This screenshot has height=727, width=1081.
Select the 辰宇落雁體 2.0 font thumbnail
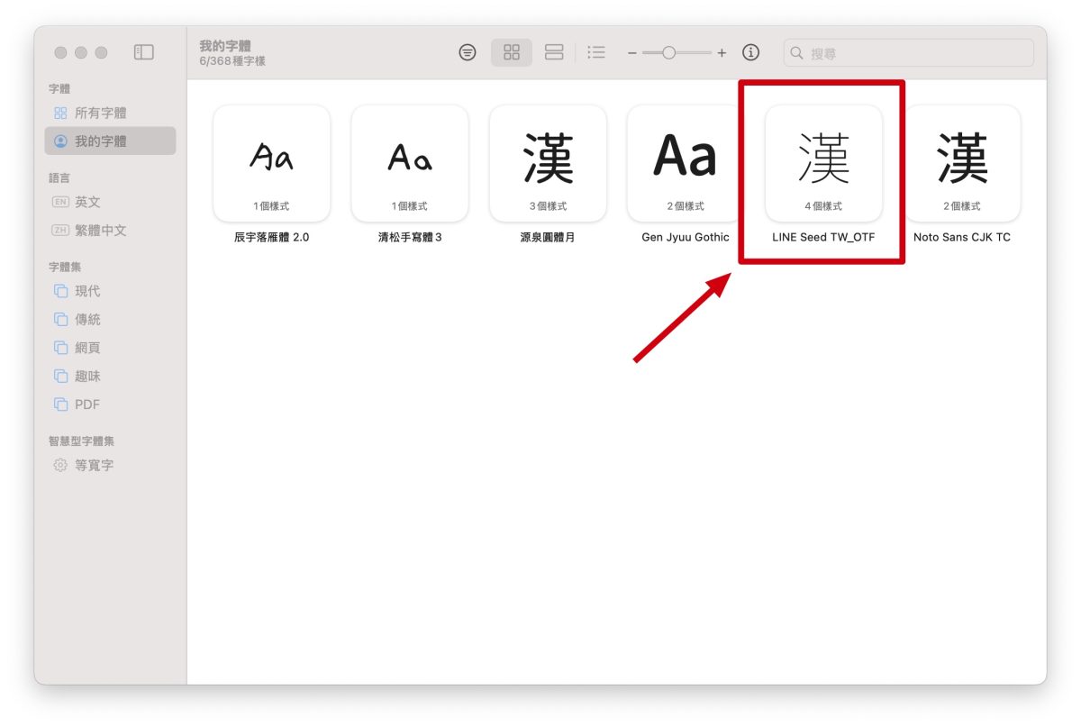(271, 163)
